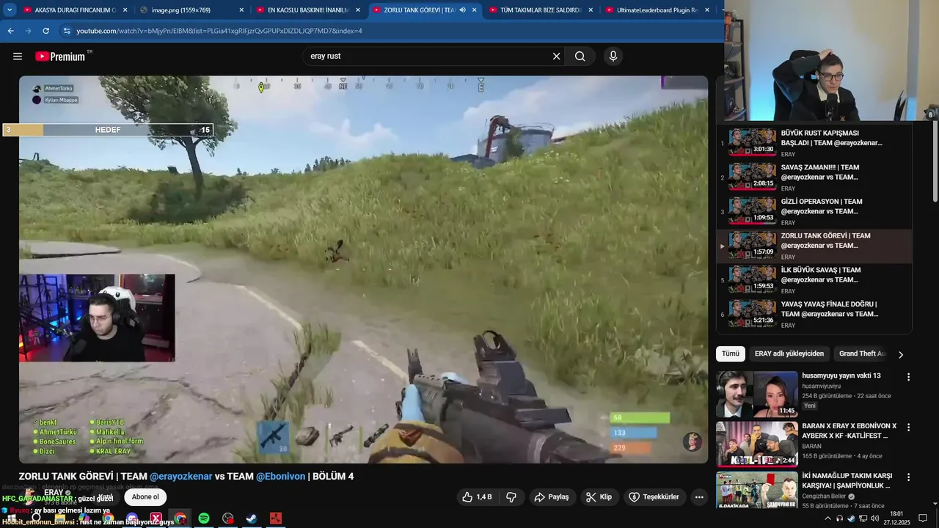Click the video player to pause
Image resolution: width=939 pixels, height=528 pixels.
pos(363,269)
